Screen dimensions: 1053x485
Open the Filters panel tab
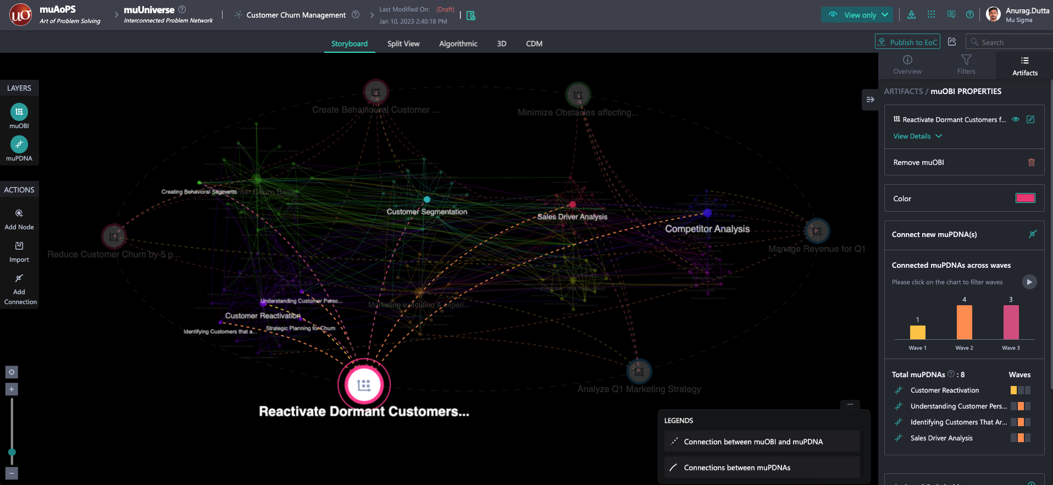click(966, 65)
